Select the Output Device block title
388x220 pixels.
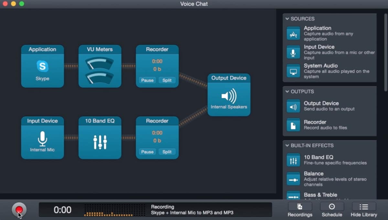tap(229, 78)
